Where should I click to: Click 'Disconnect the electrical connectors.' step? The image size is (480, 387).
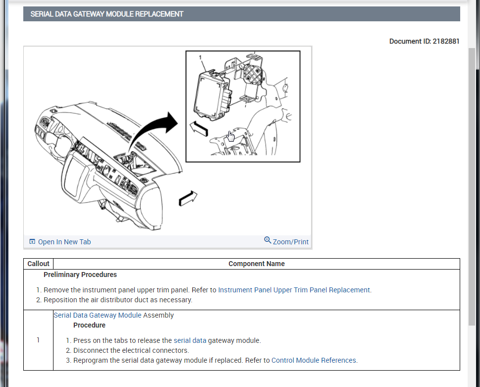(131, 350)
